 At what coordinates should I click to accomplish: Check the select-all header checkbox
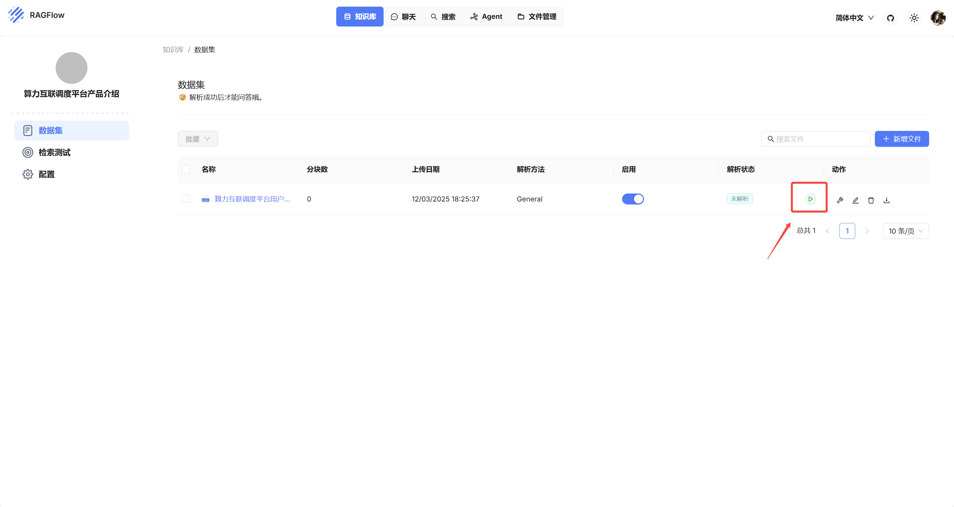186,169
